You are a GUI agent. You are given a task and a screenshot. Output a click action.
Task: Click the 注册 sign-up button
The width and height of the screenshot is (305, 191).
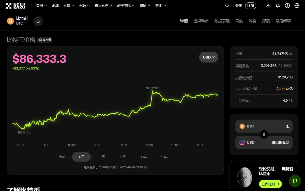pos(251,6)
